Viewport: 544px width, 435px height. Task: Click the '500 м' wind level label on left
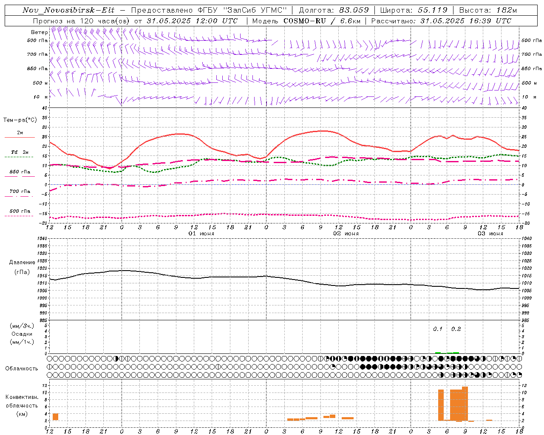40,83
